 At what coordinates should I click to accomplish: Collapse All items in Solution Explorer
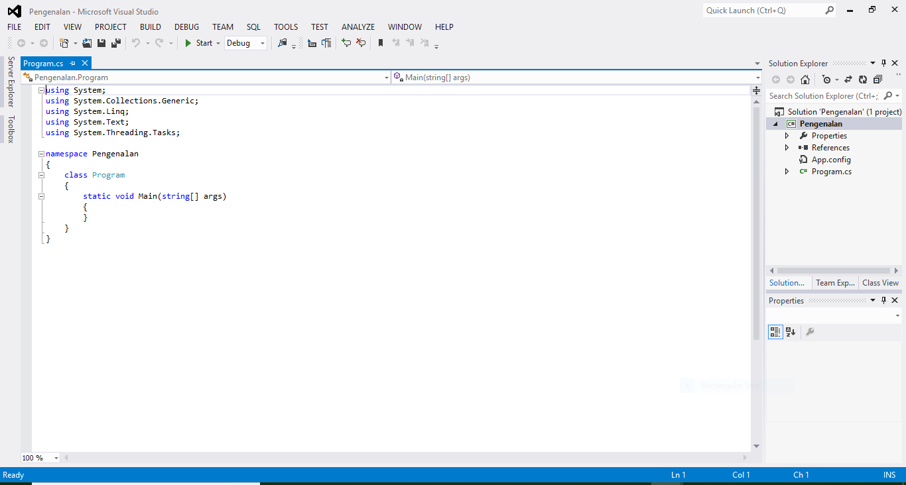pyautogui.click(x=878, y=80)
